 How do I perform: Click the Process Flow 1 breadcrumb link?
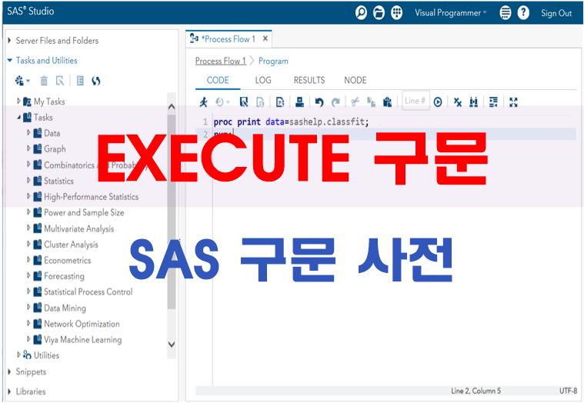[221, 61]
